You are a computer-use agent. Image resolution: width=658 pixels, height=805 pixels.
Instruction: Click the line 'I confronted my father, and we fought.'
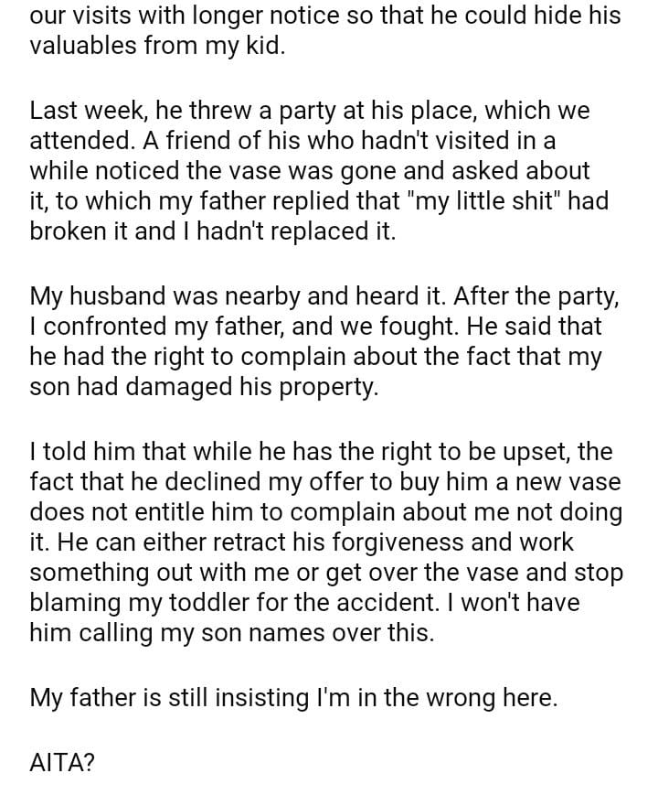tap(315, 327)
